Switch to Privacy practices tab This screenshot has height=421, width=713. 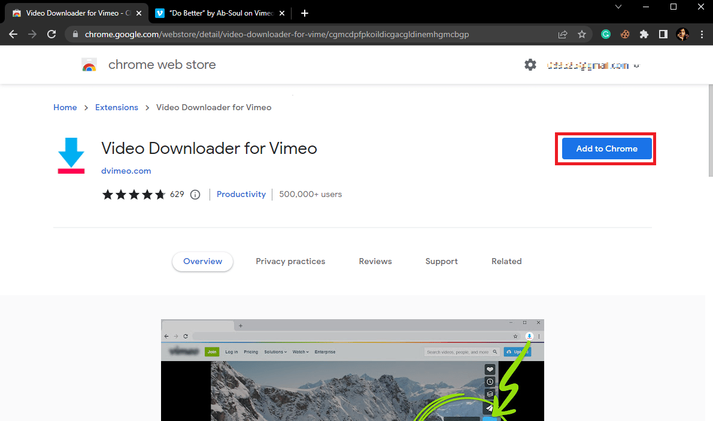[290, 262]
